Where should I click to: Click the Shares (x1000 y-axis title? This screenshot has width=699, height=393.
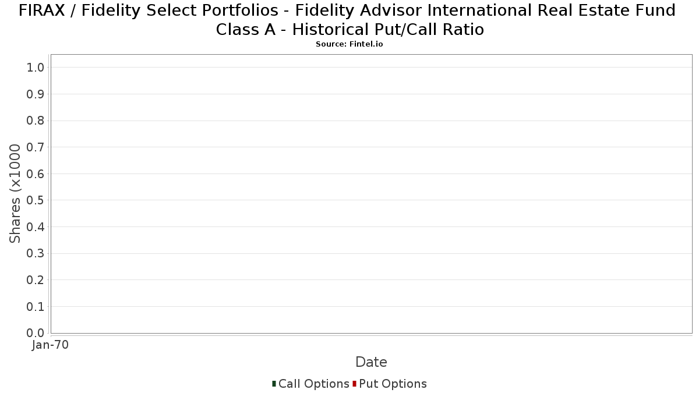coord(16,194)
